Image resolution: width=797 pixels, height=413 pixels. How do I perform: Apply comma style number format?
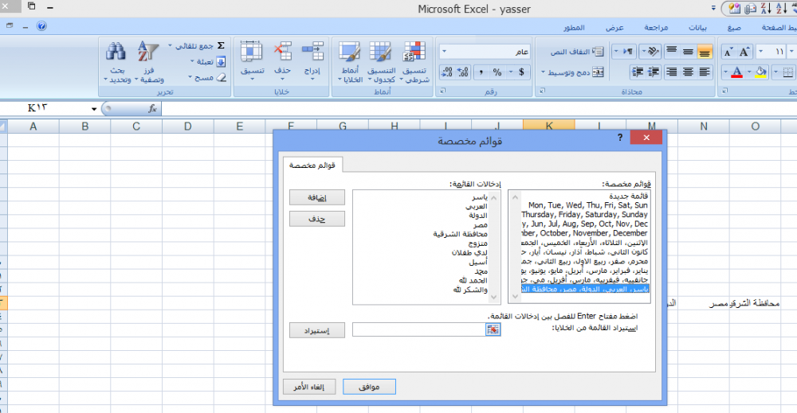(481, 72)
